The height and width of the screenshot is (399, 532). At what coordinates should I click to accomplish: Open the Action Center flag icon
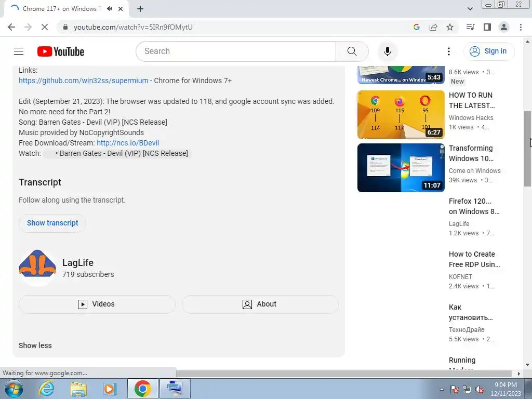[454, 389]
